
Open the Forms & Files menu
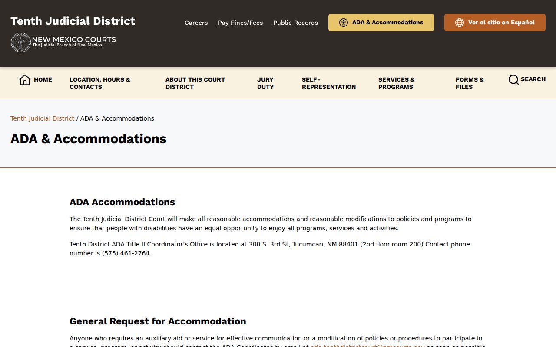click(x=470, y=83)
